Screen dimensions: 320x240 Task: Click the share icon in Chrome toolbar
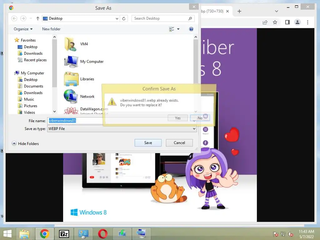click(x=265, y=22)
